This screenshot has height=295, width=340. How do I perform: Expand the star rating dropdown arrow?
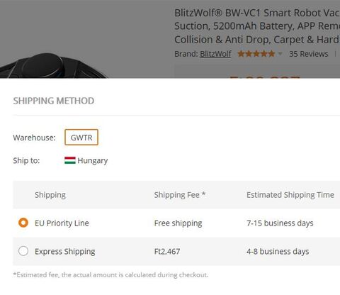tap(280, 54)
